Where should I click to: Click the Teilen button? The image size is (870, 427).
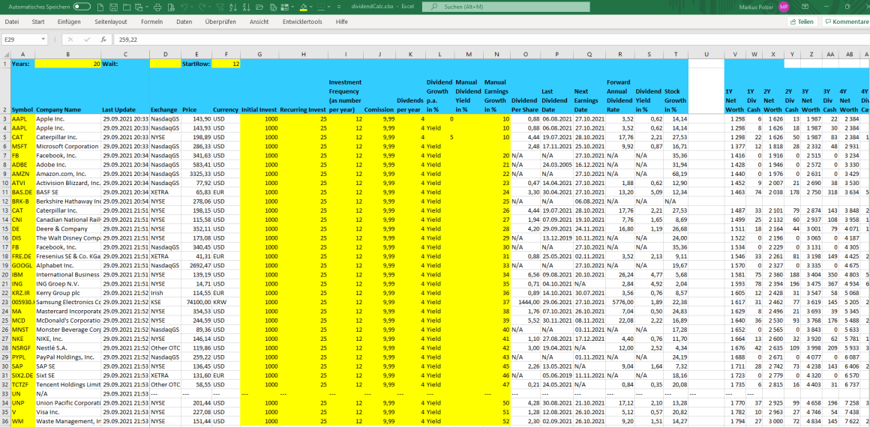tap(802, 22)
